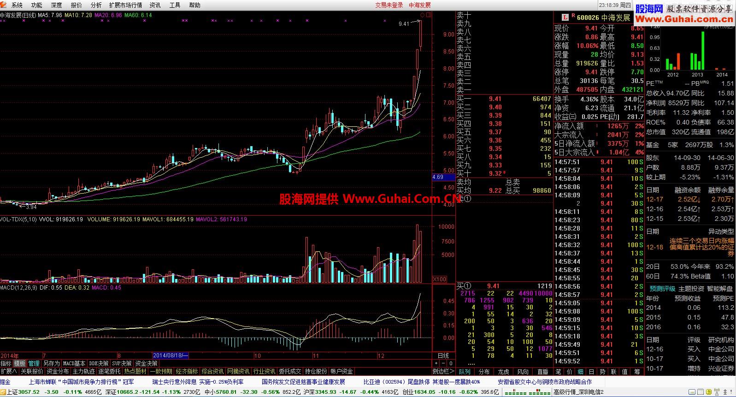Open the 行业资讯 tab
Screen dimensions: 736x397
click(264, 371)
